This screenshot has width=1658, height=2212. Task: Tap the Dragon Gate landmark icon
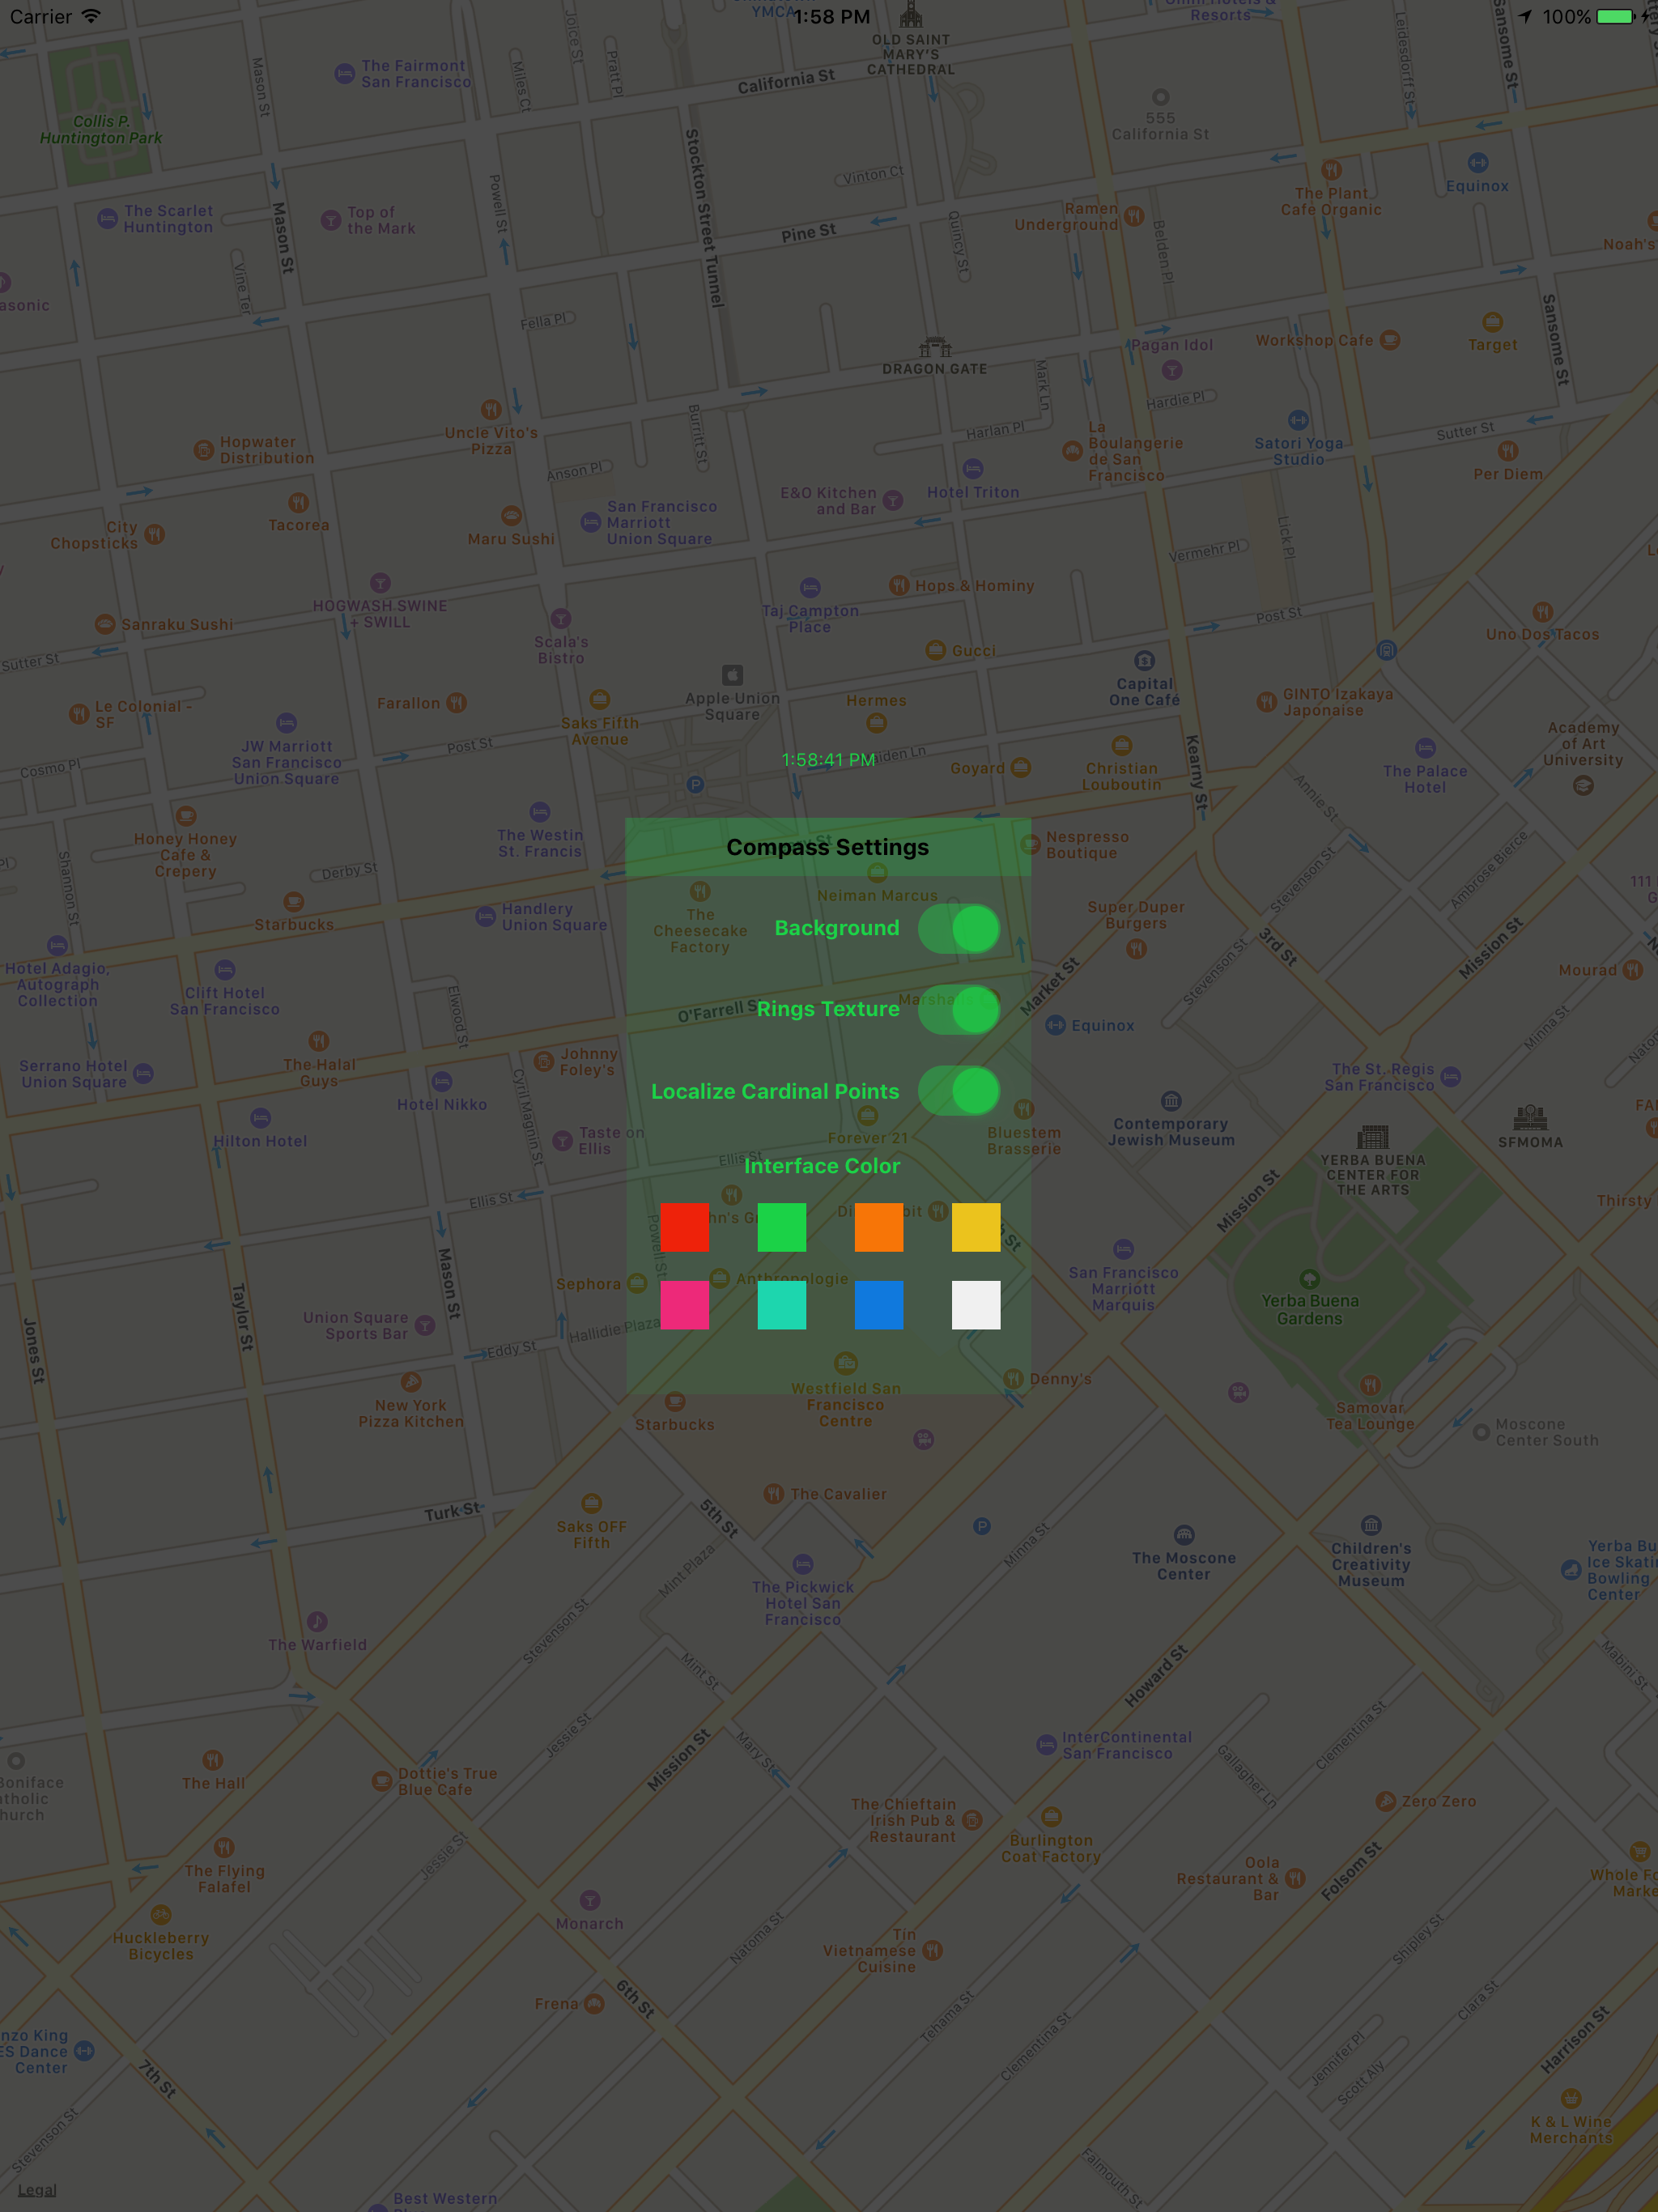[935, 348]
